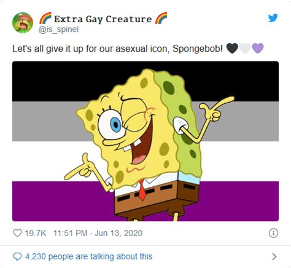The image size is (291, 268).
Task: Click the rainbow emoji after display name
Action: 161,18
